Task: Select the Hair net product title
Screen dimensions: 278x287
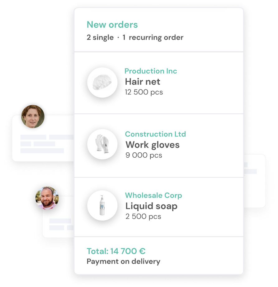Action: pos(143,82)
